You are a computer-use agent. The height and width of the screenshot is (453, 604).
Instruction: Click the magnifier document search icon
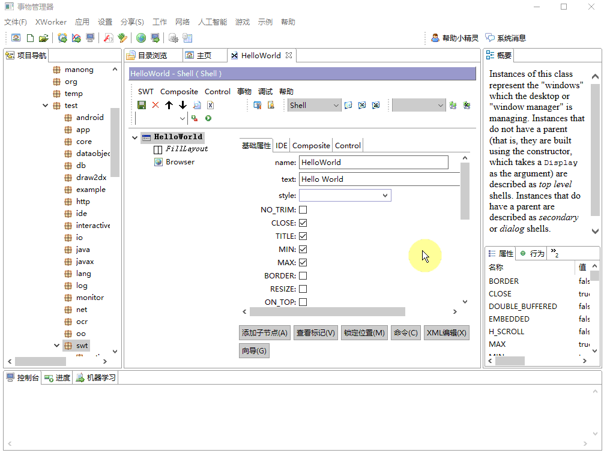197,105
